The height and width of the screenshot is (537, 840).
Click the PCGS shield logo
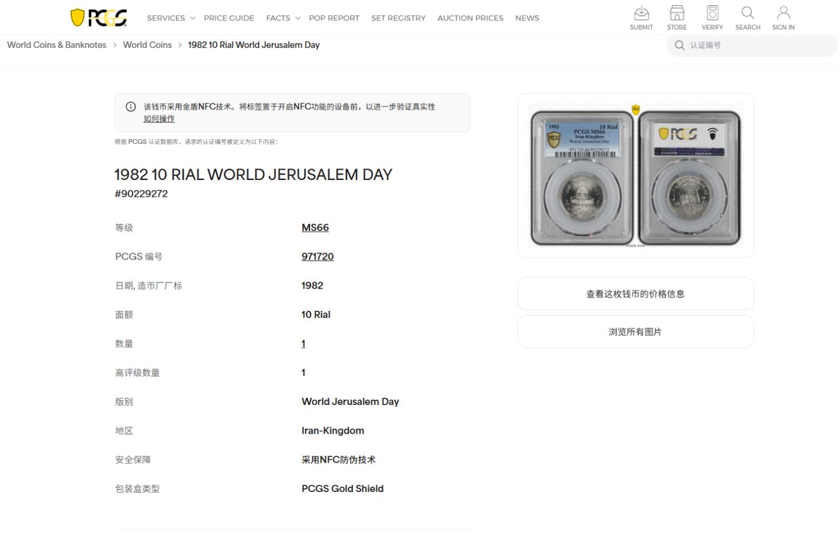point(98,17)
